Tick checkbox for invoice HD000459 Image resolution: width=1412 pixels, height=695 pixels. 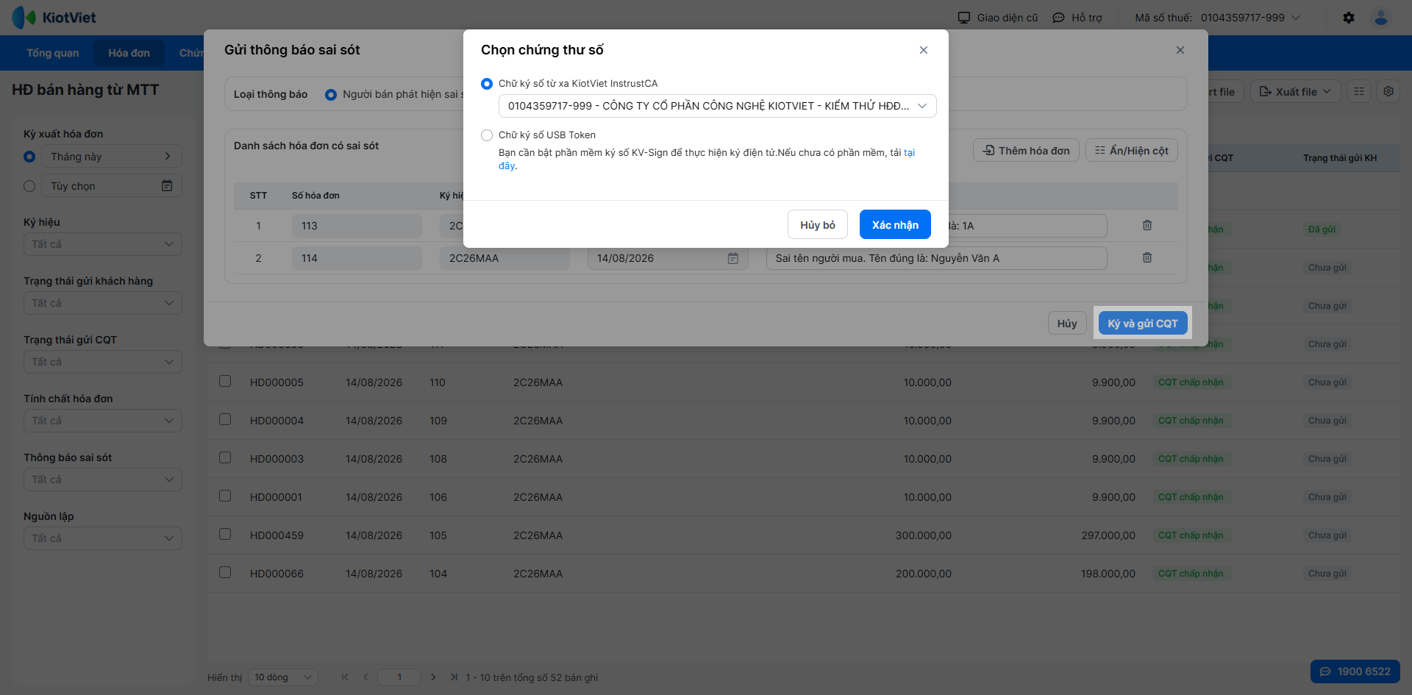pyautogui.click(x=225, y=534)
